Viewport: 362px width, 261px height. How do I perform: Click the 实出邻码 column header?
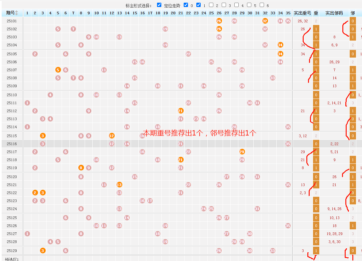pyautogui.click(x=334, y=13)
